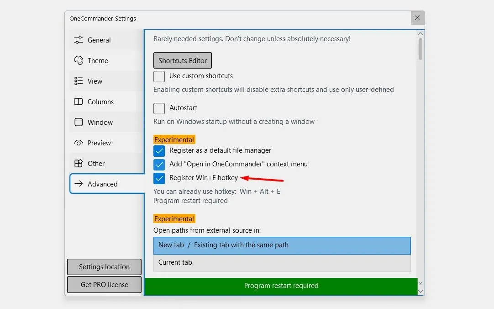Image resolution: width=494 pixels, height=309 pixels.
Task: Select New tab / Existing tab option
Action: 282,245
